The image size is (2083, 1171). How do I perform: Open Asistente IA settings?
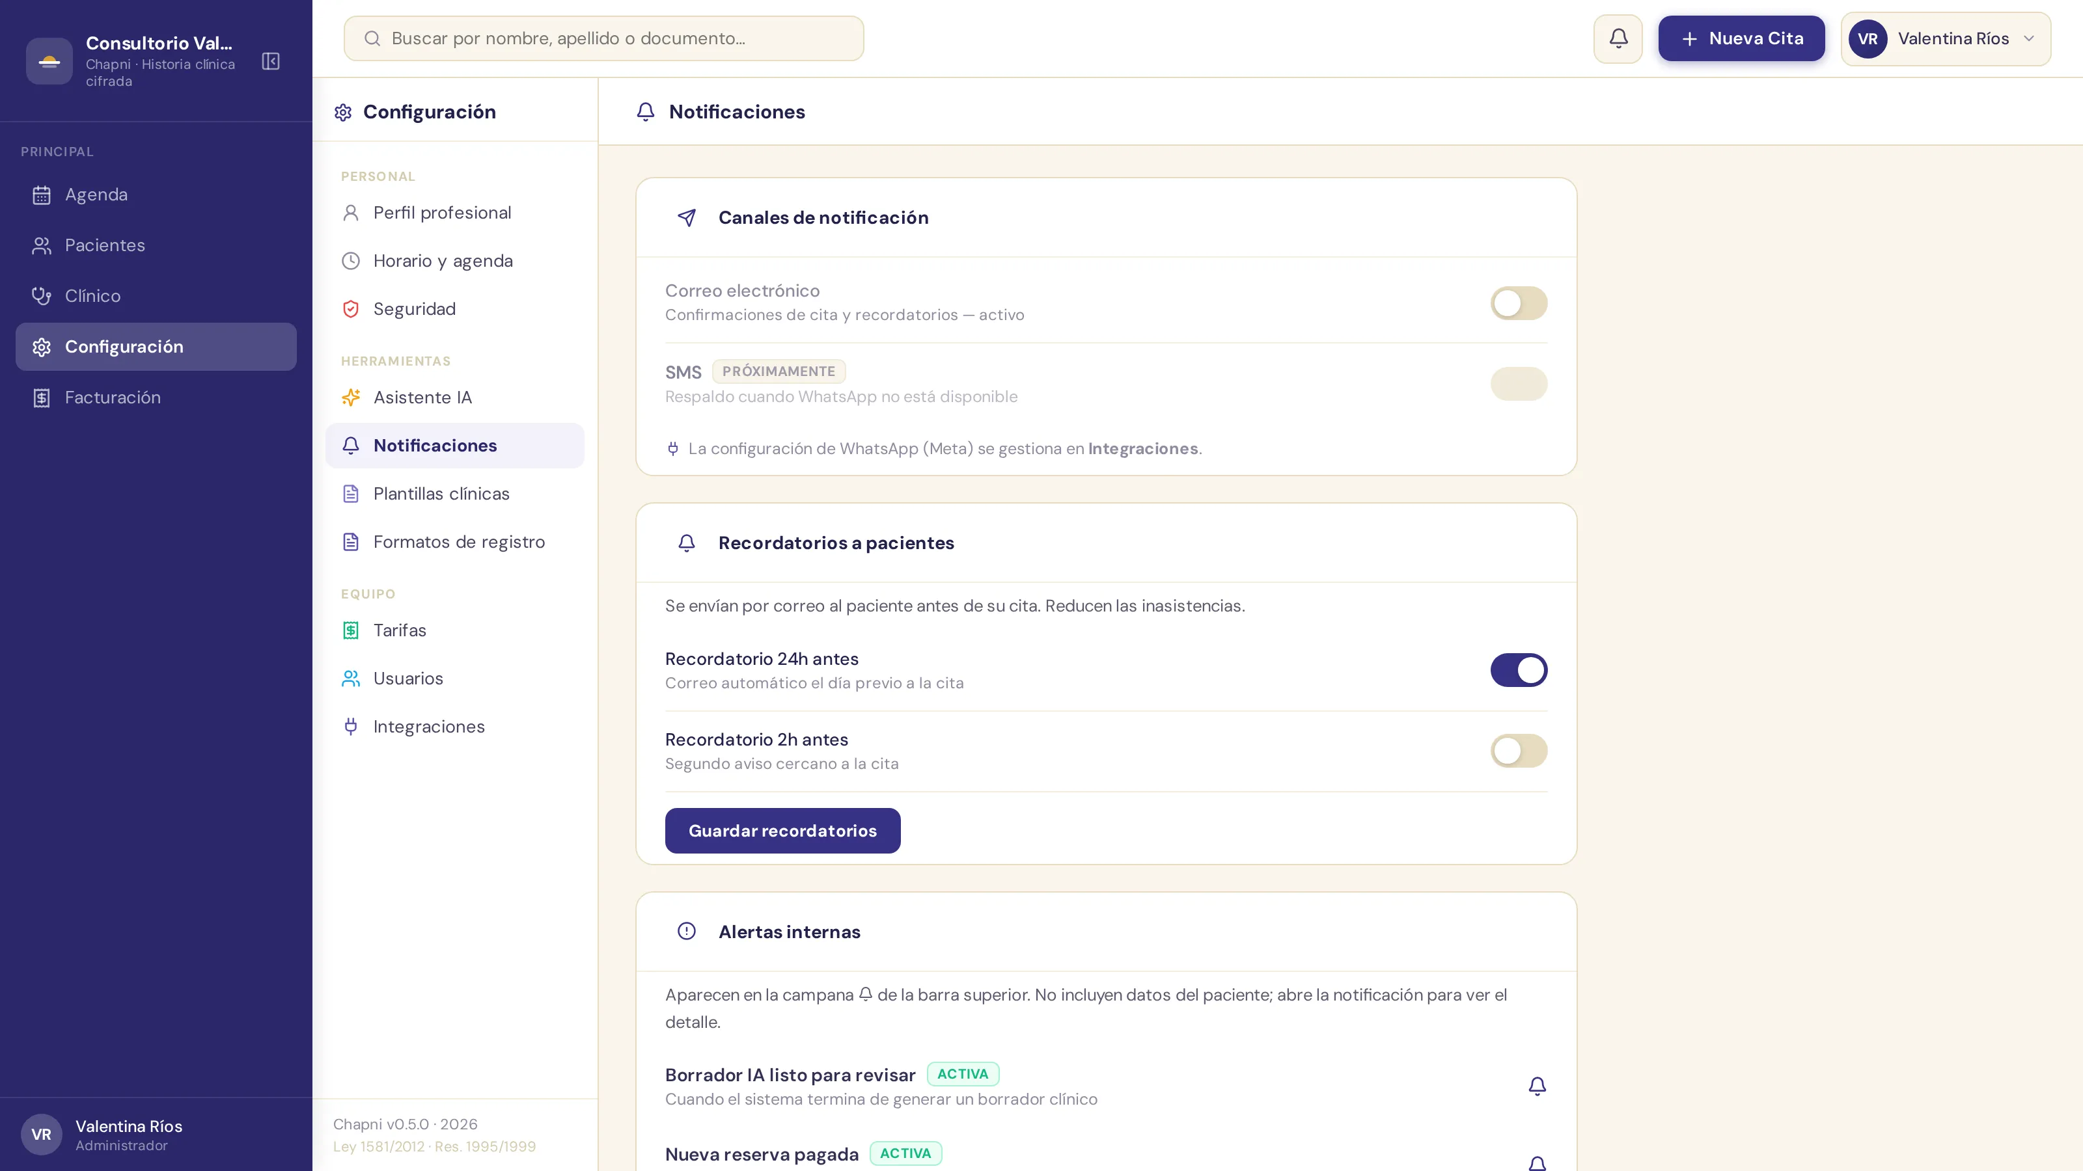454,397
